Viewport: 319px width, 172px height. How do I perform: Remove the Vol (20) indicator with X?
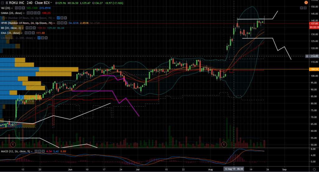[23, 8]
